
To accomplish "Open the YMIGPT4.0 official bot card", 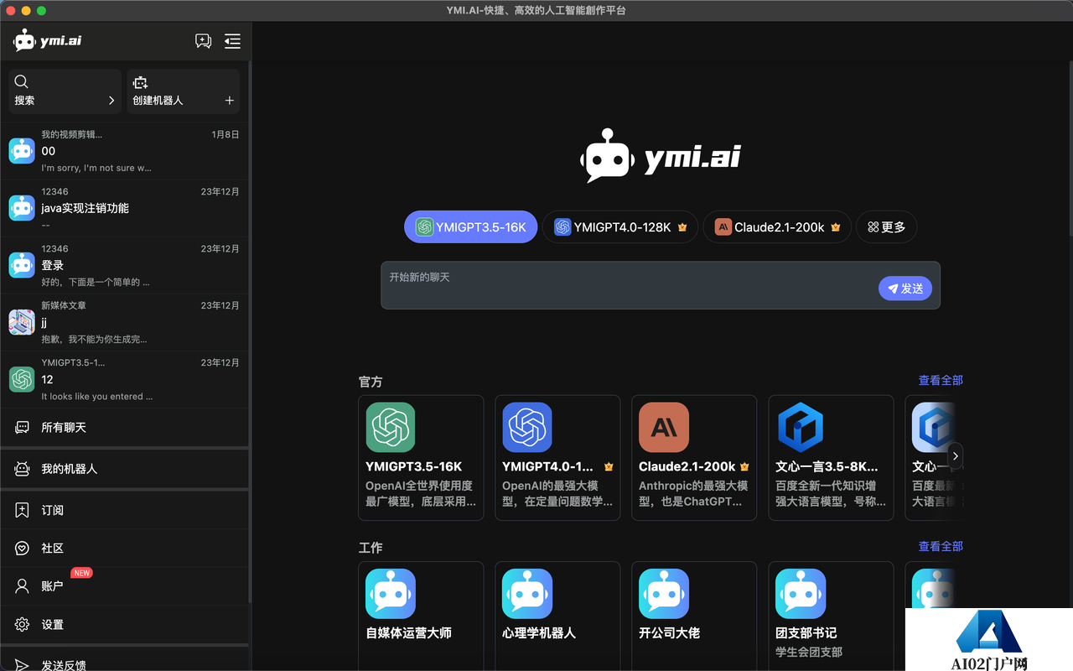I will tap(557, 458).
